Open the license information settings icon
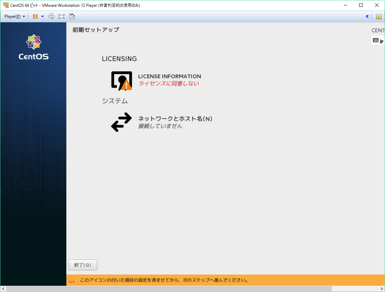Image resolution: width=385 pixels, height=292 pixels. pyautogui.click(x=121, y=80)
